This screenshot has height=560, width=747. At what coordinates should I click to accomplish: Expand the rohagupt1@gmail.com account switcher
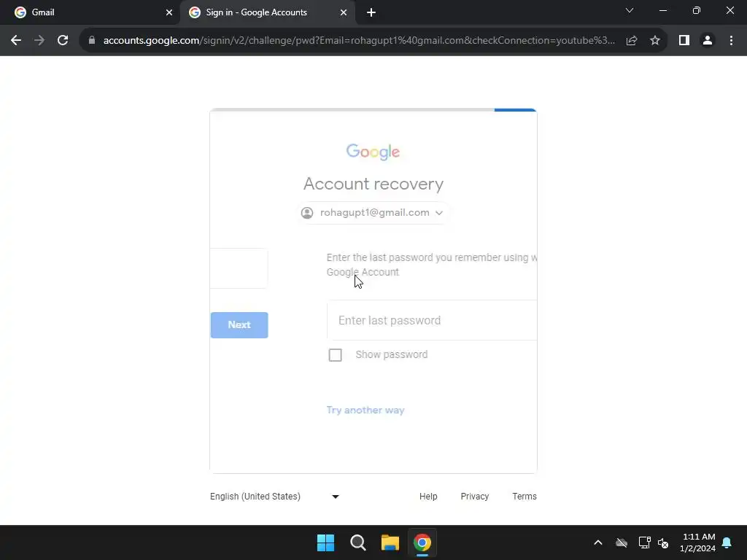coord(373,213)
